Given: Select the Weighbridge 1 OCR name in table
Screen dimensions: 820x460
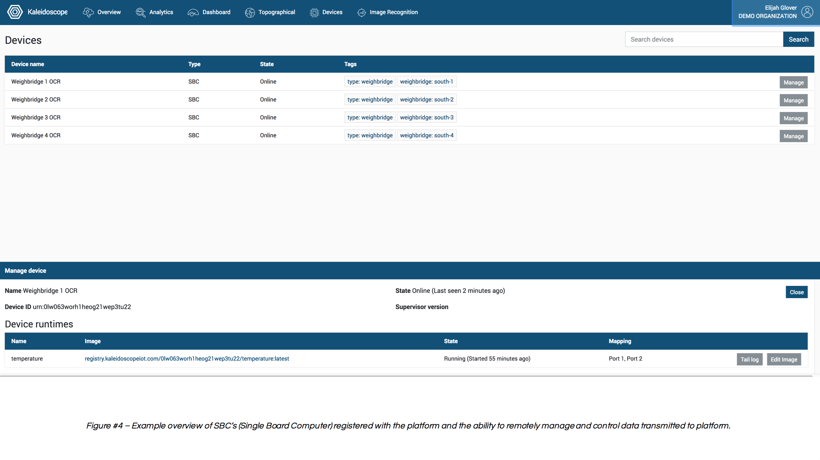Looking at the screenshot, I should (x=36, y=81).
